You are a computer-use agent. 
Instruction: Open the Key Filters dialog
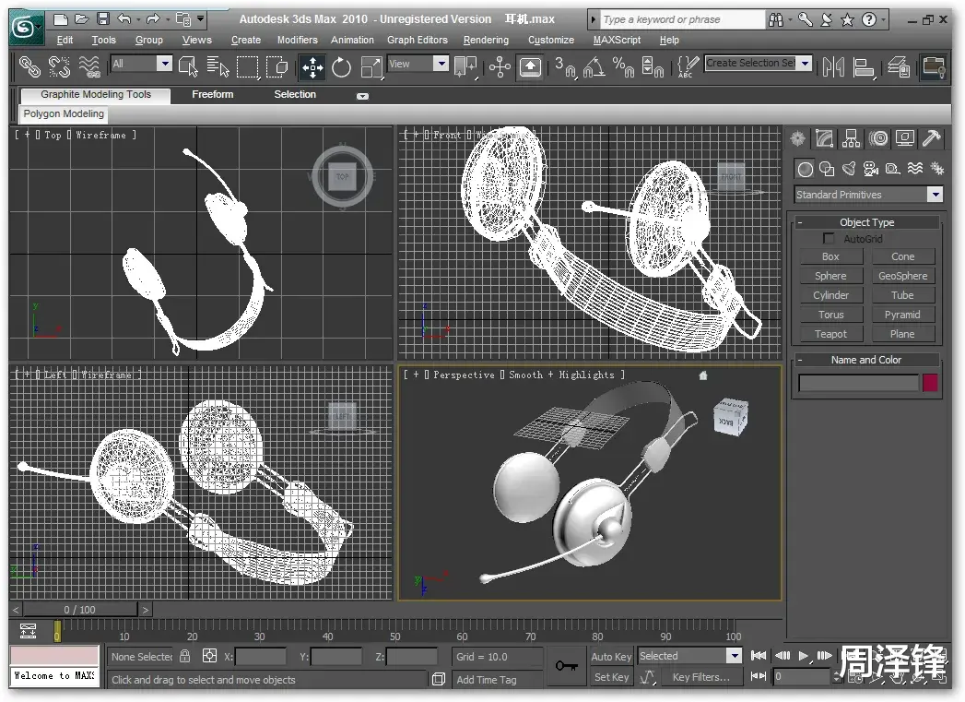[701, 677]
